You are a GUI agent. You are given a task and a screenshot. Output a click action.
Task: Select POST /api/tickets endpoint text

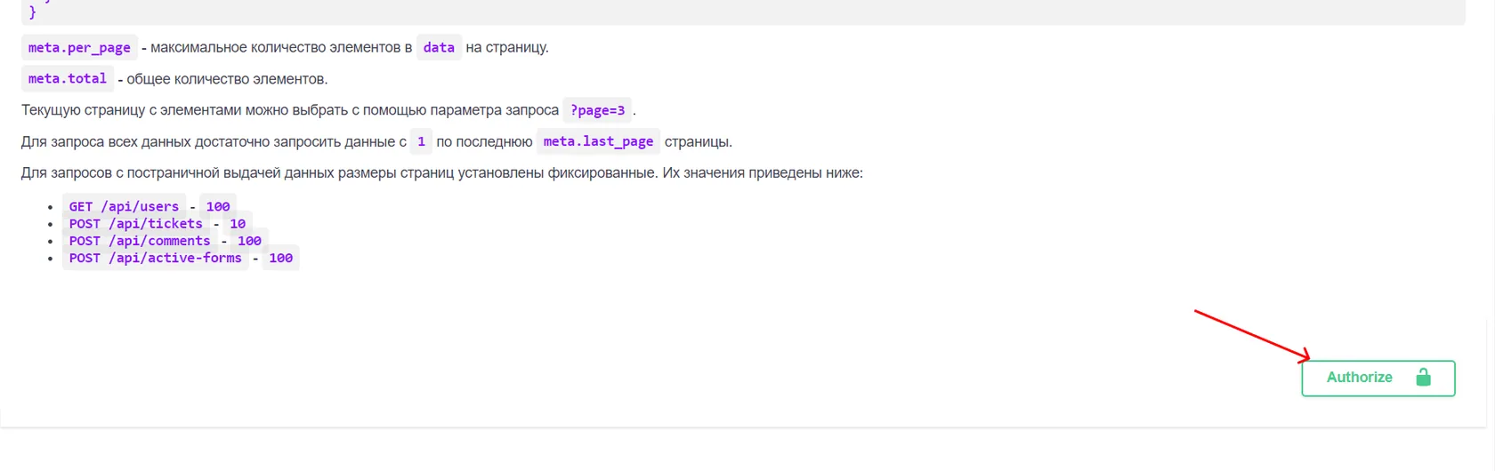[136, 223]
